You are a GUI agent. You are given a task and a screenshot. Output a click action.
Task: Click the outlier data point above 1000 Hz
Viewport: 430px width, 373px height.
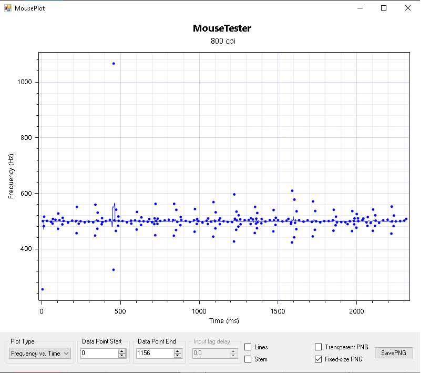pos(114,64)
